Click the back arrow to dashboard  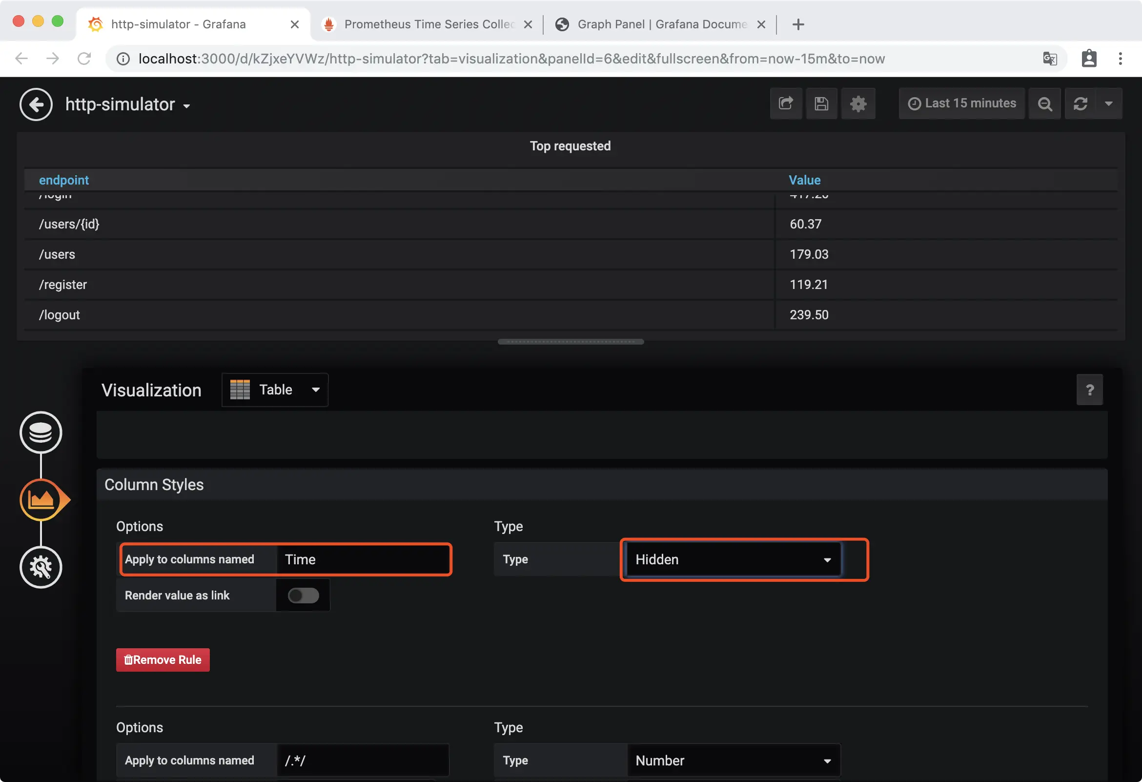tap(36, 104)
